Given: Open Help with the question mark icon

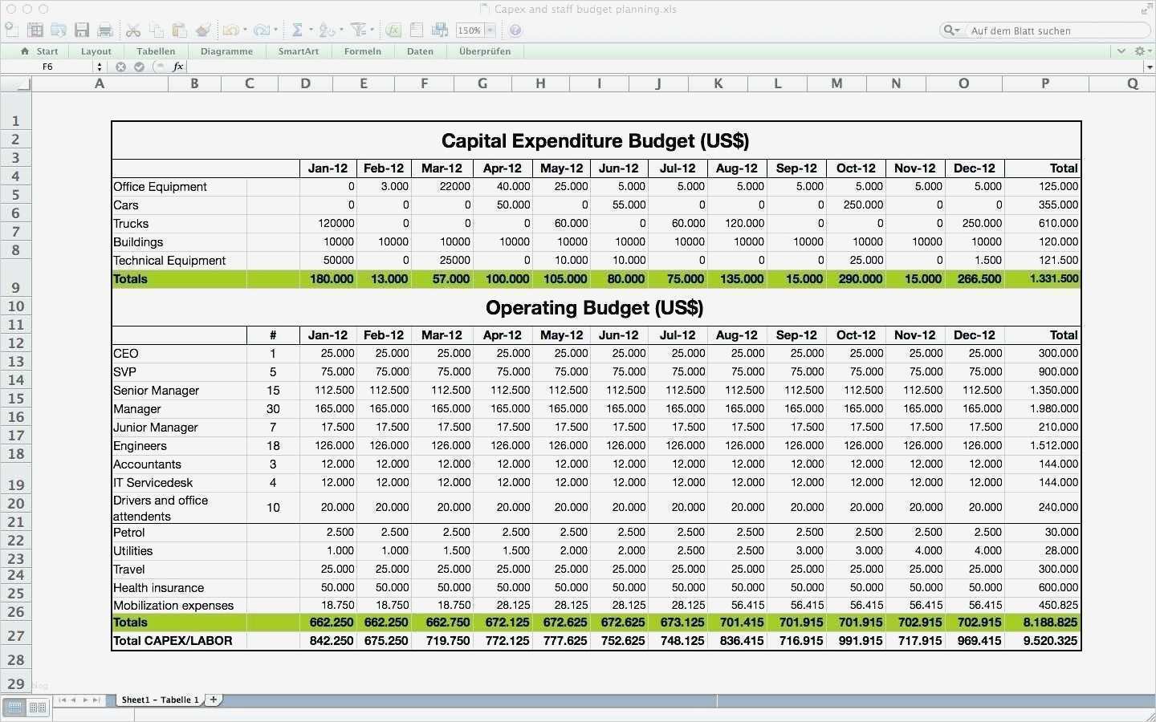Looking at the screenshot, I should [515, 30].
